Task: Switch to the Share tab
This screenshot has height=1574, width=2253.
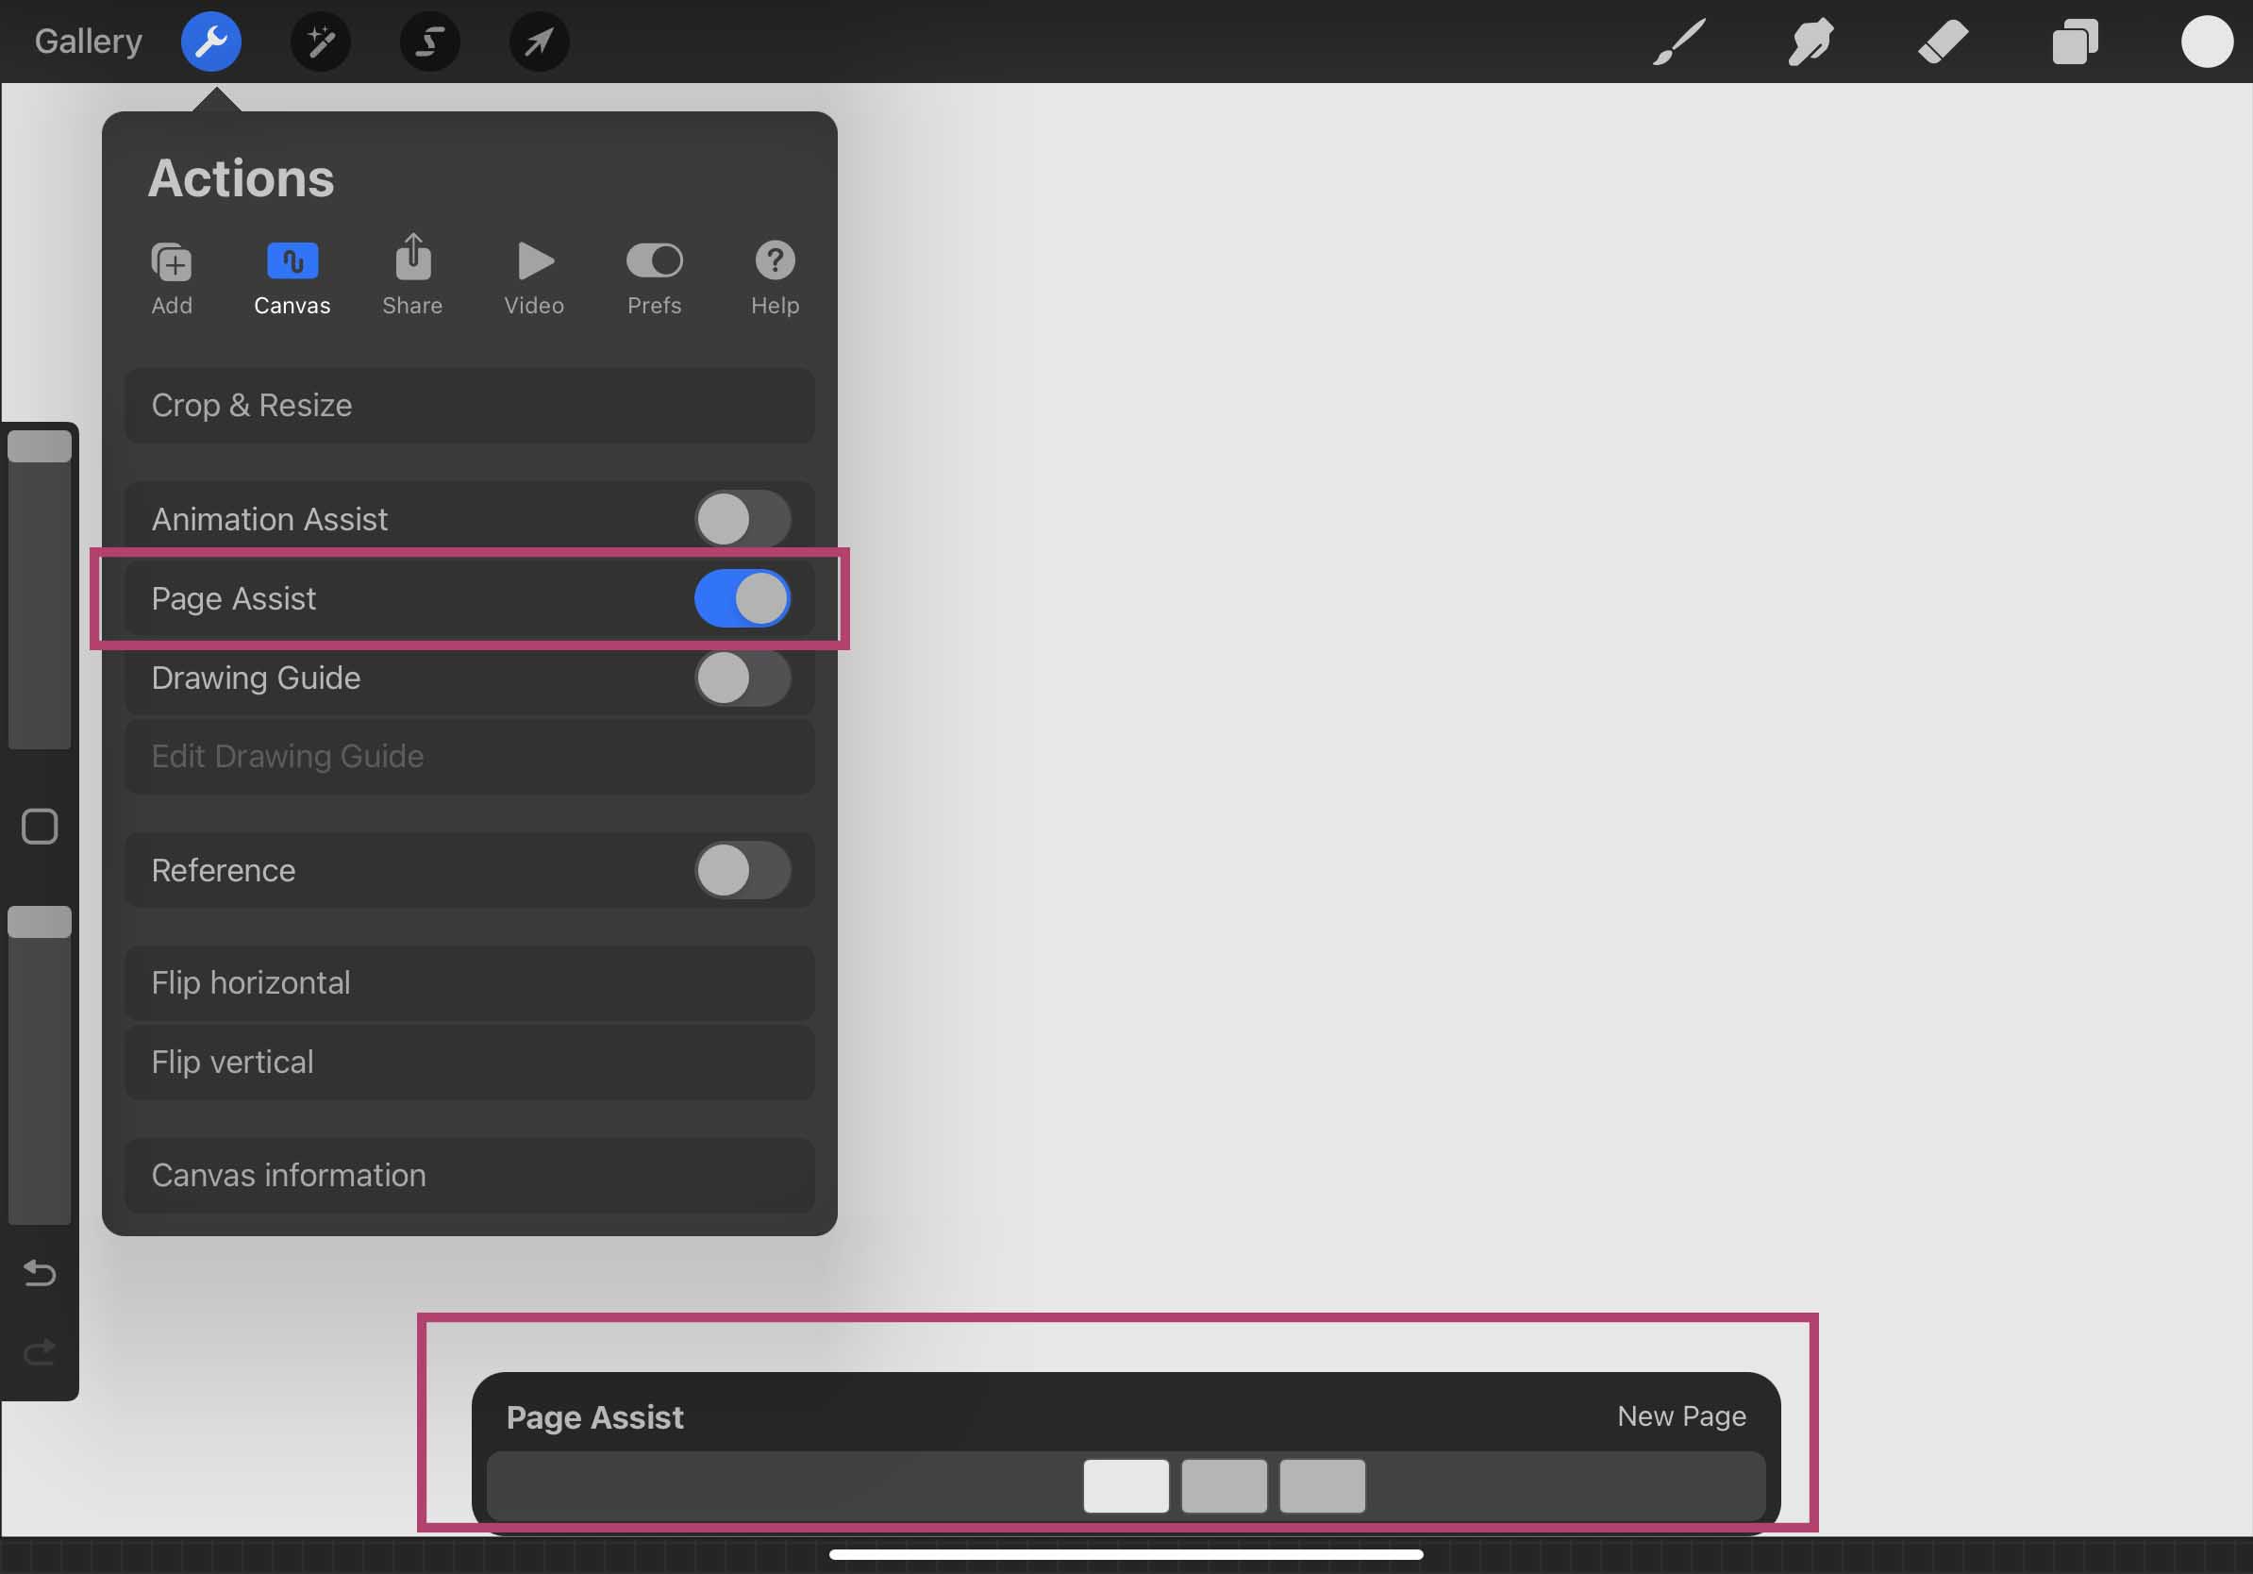Action: [412, 276]
